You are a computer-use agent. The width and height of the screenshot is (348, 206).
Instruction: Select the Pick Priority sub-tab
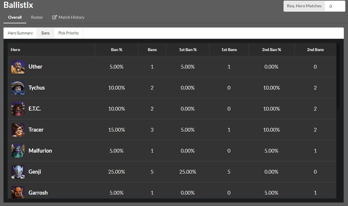point(69,33)
